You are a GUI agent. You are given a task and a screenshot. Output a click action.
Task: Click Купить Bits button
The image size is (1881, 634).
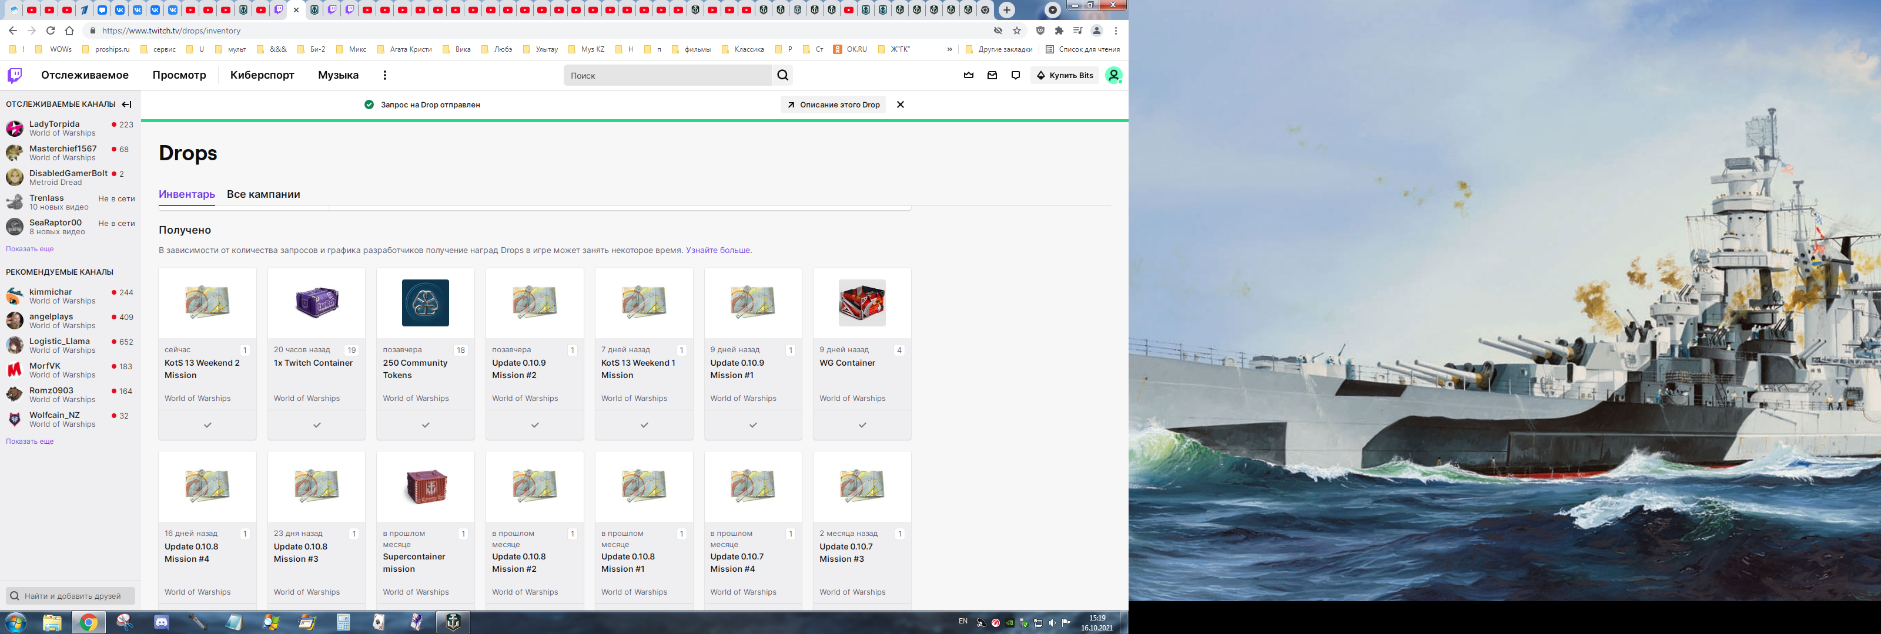coord(1065,75)
